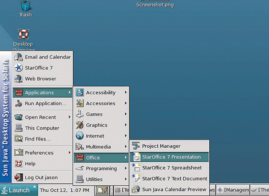Launch StarOffice 7 Presentation
Screen dimensions: 269x196
[169, 157]
